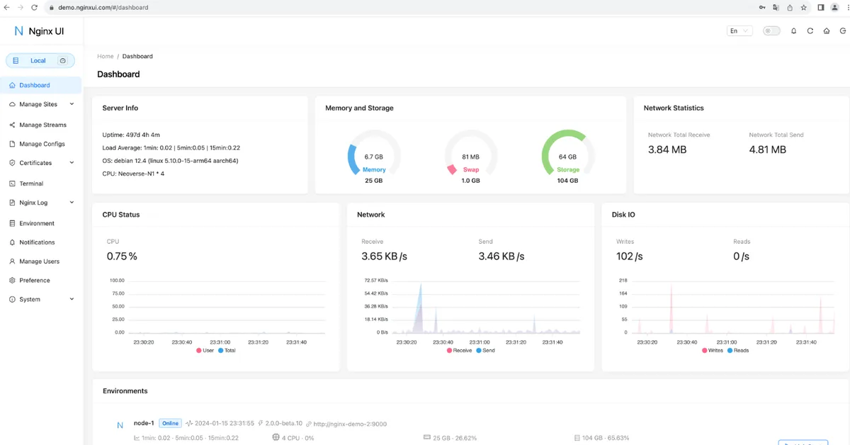Click the Nginx UI logo

tap(39, 30)
